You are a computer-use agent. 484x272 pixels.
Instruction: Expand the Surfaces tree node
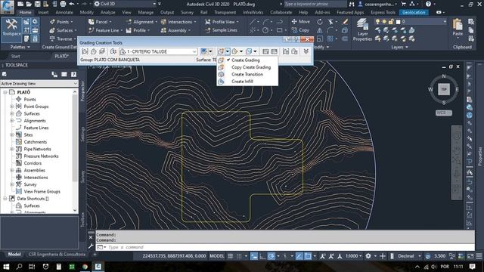point(12,113)
